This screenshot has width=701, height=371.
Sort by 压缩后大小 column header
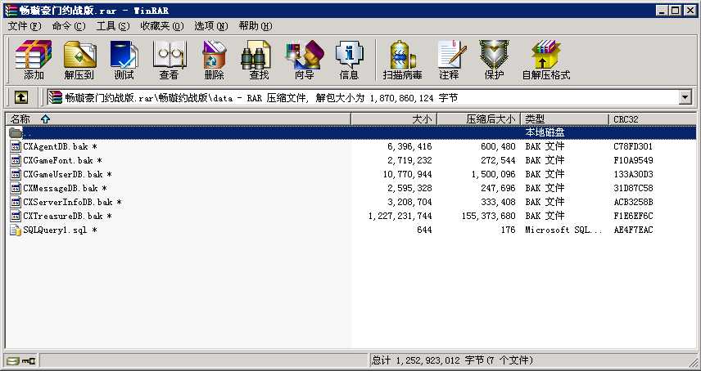pyautogui.click(x=478, y=119)
